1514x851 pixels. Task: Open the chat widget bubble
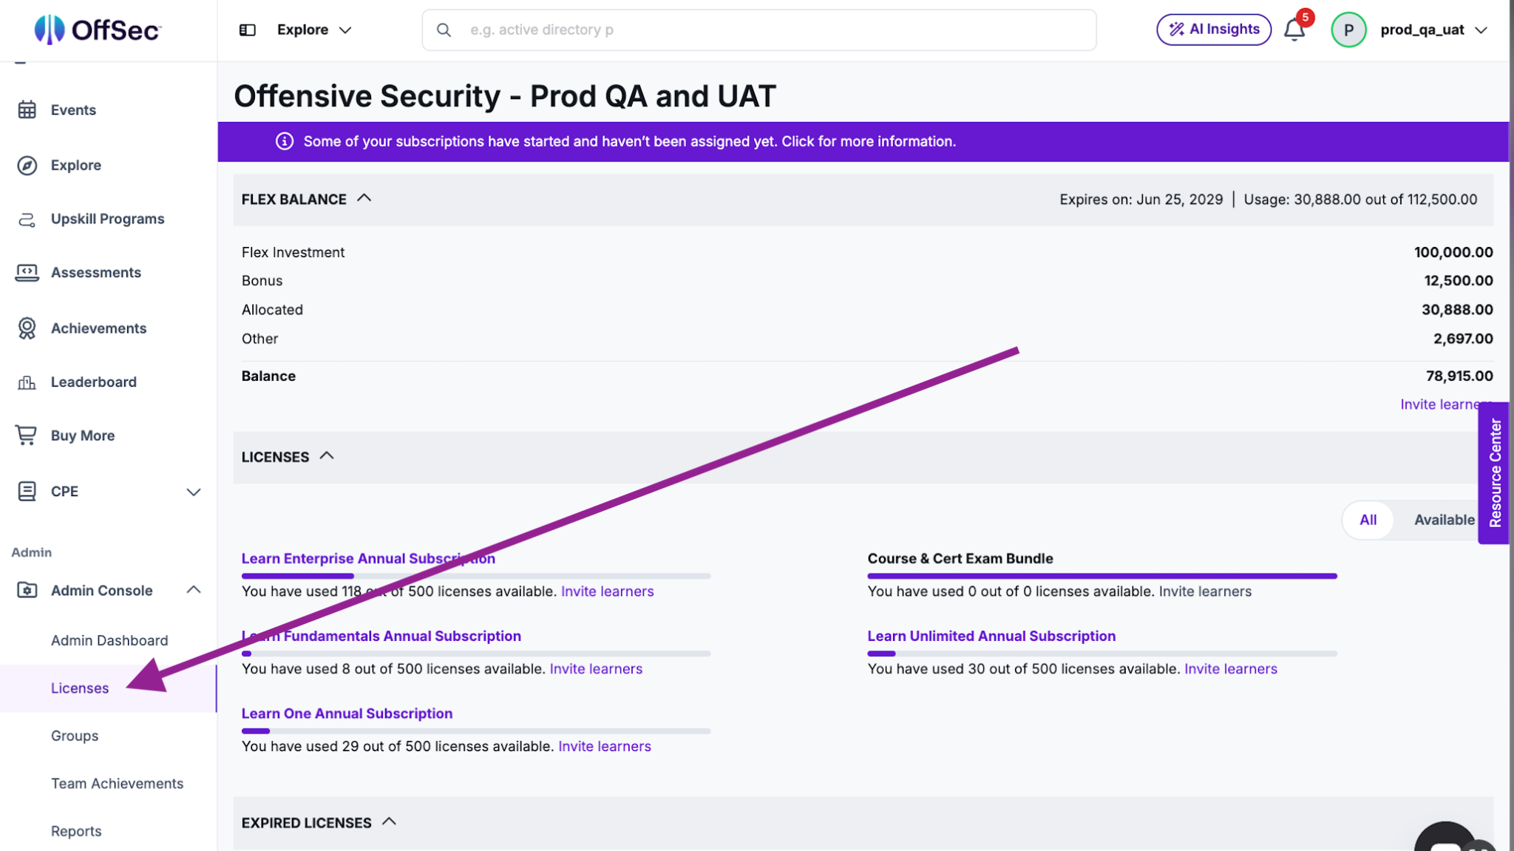point(1446,840)
